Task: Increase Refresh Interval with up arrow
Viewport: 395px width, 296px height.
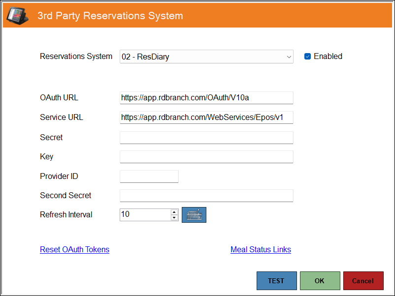Action: (x=174, y=212)
